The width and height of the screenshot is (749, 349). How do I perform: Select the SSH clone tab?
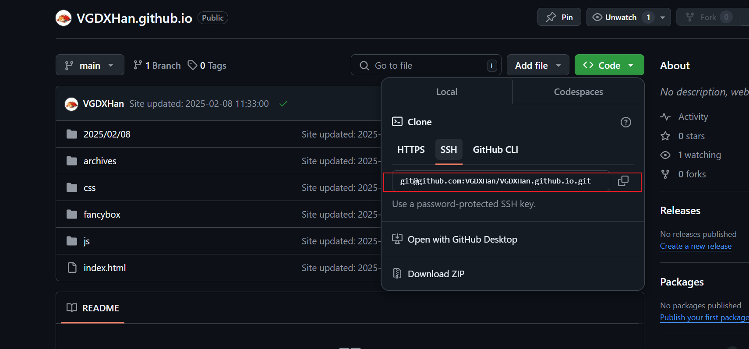(449, 150)
